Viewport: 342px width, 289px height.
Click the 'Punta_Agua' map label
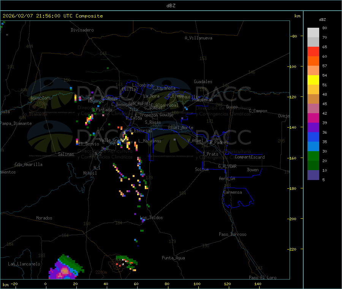click(173, 258)
